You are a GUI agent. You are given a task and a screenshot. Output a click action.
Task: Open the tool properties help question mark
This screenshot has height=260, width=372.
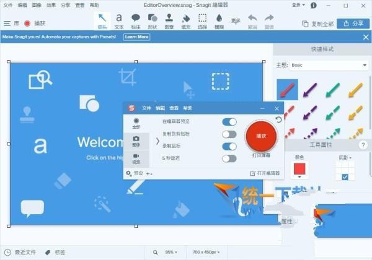(363, 145)
